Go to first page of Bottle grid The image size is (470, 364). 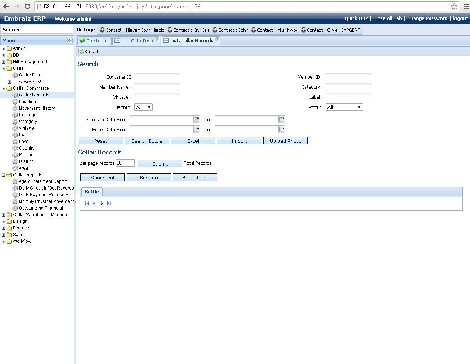pyautogui.click(x=87, y=203)
